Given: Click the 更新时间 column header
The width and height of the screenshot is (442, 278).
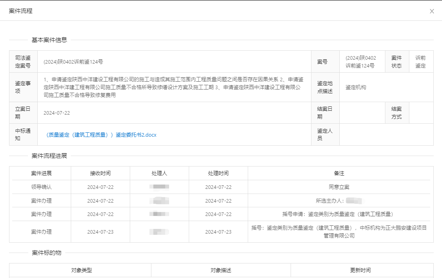Looking at the screenshot, I should [x=360, y=270].
